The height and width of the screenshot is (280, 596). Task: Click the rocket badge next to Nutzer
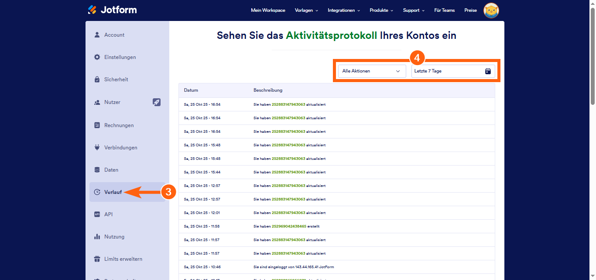click(x=157, y=102)
